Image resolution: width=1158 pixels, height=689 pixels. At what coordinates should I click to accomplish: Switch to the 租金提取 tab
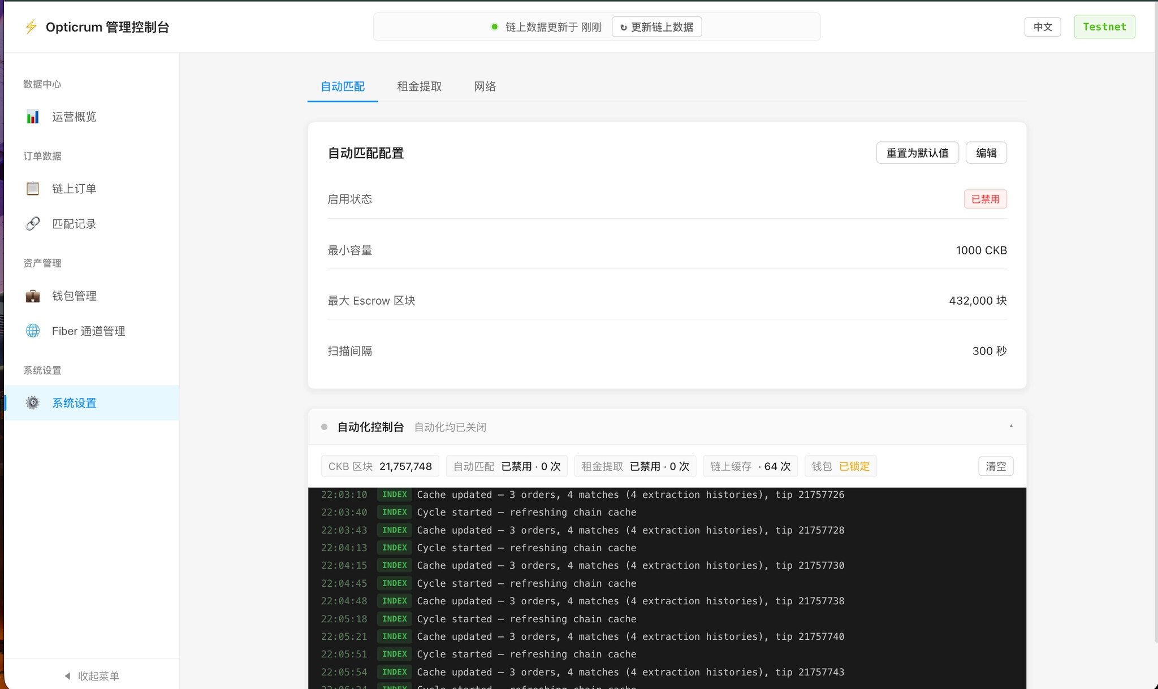pyautogui.click(x=420, y=86)
